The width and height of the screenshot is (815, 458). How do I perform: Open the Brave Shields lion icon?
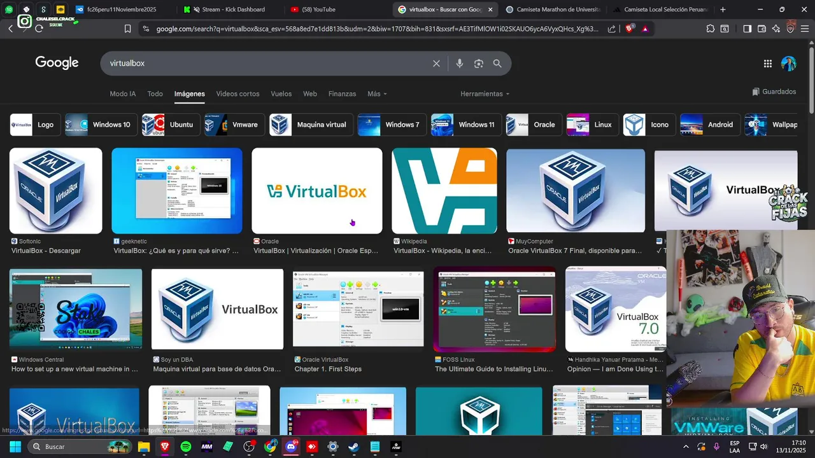629,29
